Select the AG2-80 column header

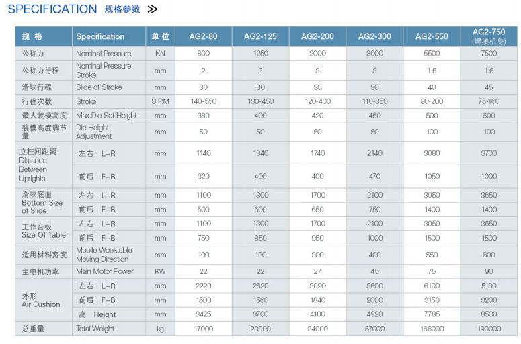click(x=203, y=36)
